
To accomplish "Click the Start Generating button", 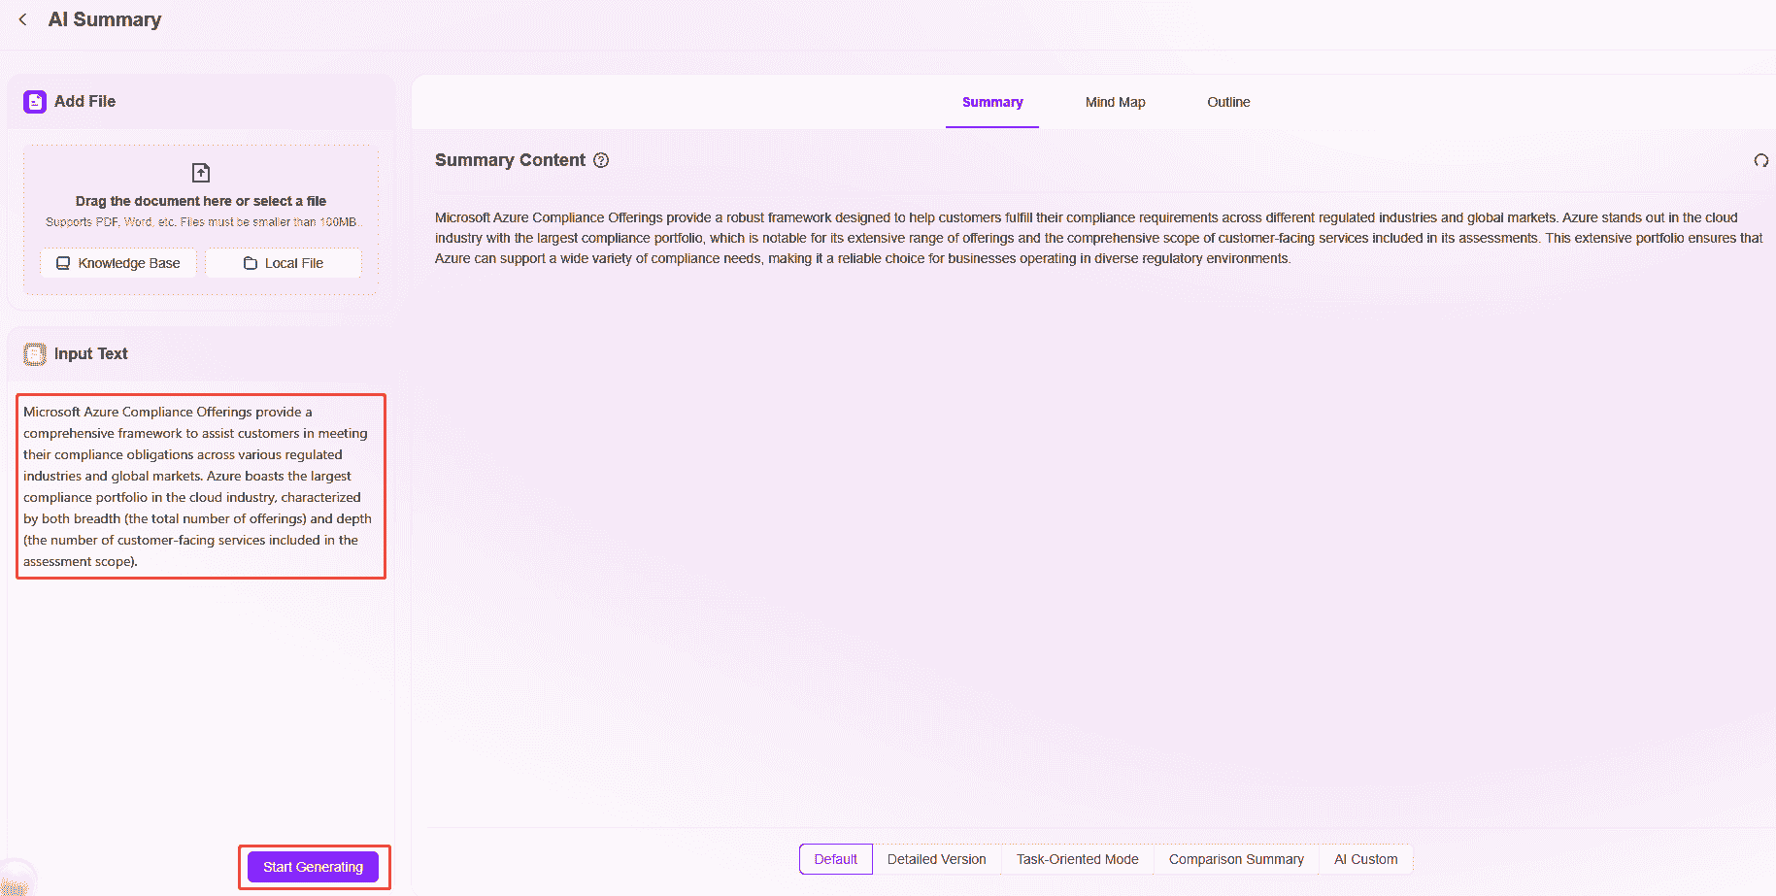I will (313, 867).
